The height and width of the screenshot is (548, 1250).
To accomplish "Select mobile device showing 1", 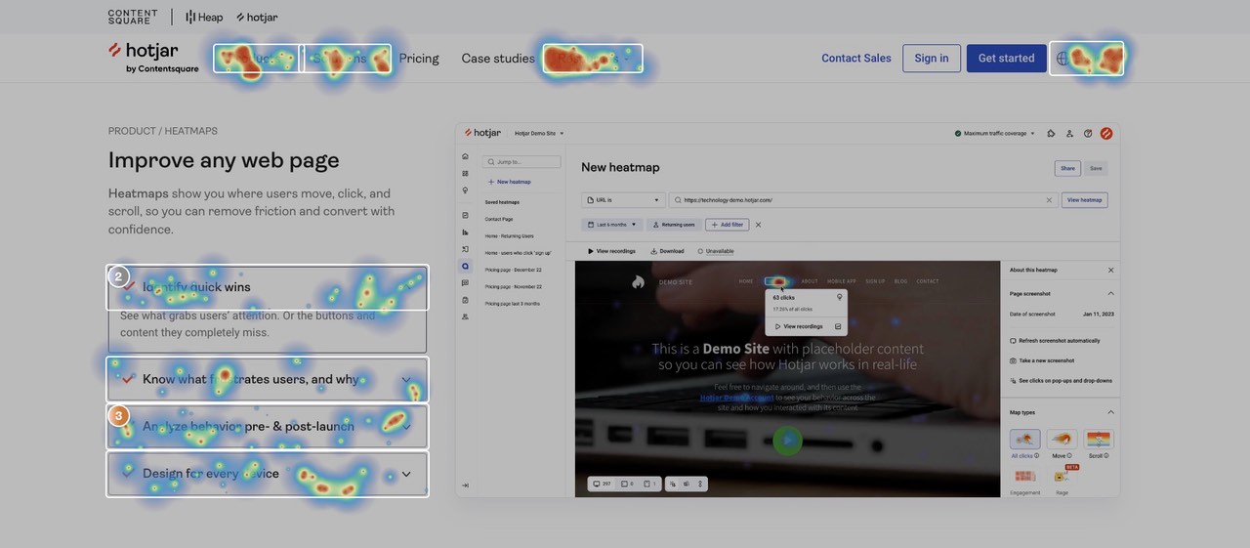I will pos(650,484).
